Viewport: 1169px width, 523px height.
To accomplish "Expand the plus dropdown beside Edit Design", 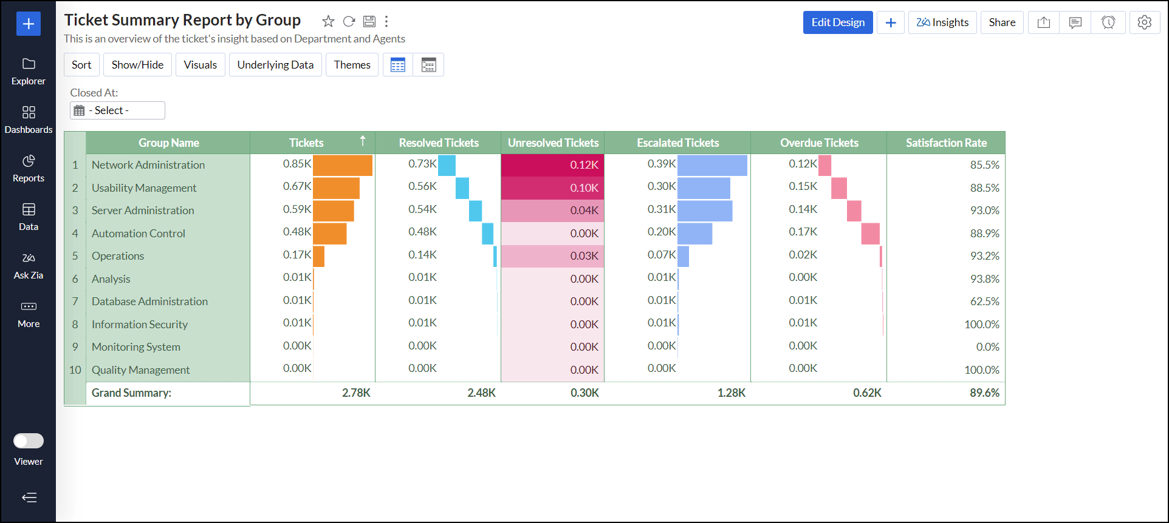I will 890,22.
